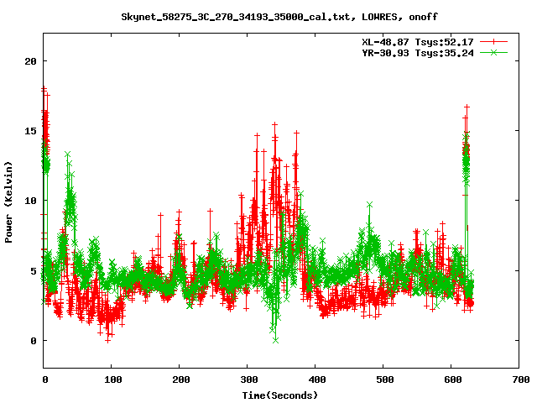Click the y-axis tick label 20

(x=30, y=61)
